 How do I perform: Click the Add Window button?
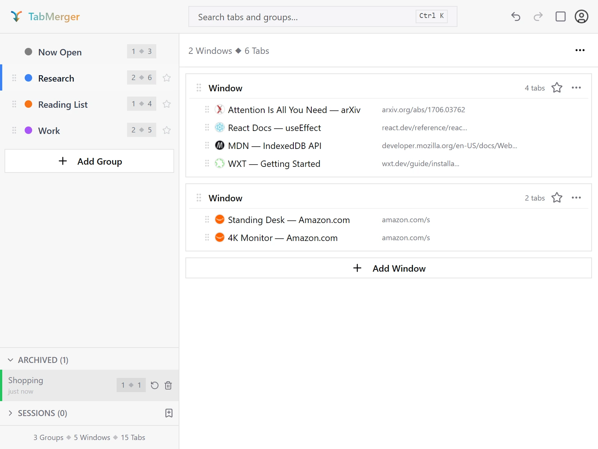tap(389, 268)
